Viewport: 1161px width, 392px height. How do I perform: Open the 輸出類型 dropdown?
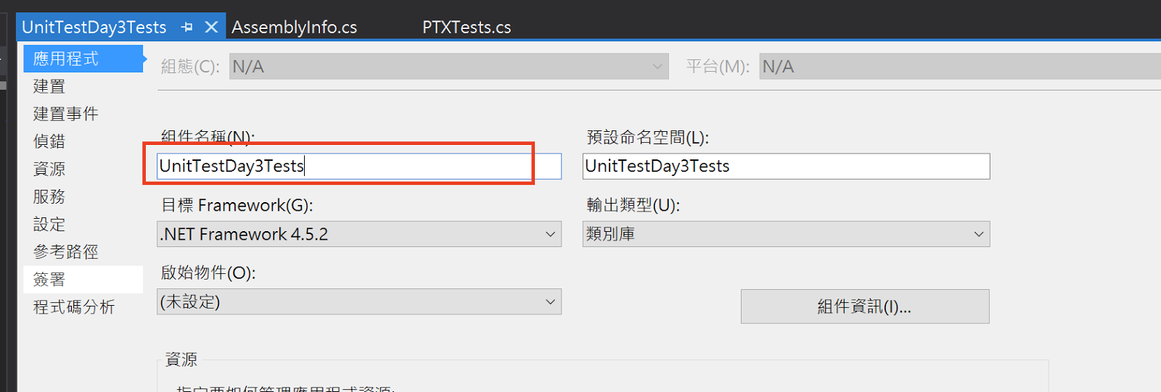click(x=786, y=234)
